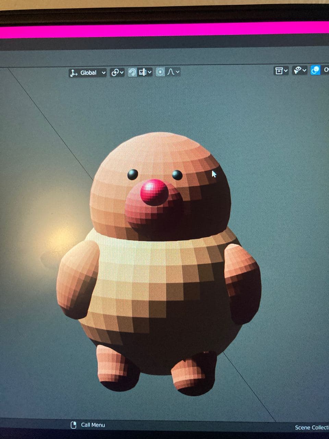Select the red nose sphere in viewport
This screenshot has height=439, width=329.
154,192
